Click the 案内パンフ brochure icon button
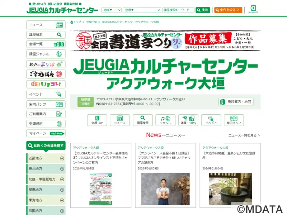Screen dimensions: 287x215 click(234, 120)
